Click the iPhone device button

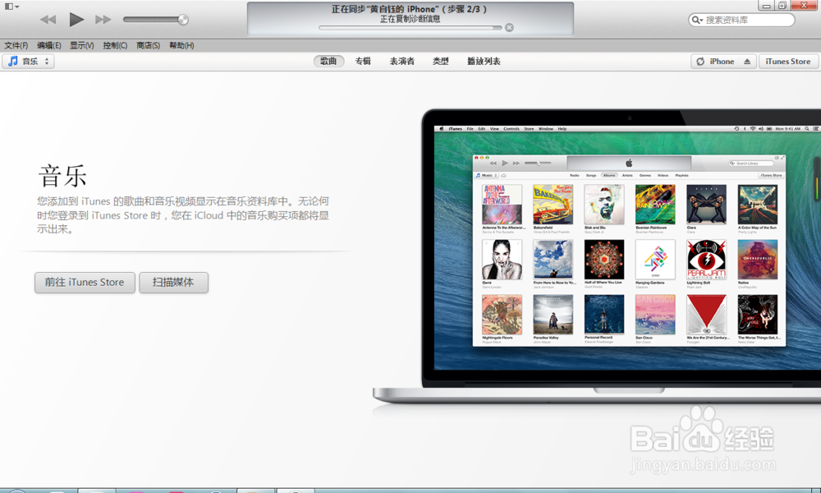722,62
